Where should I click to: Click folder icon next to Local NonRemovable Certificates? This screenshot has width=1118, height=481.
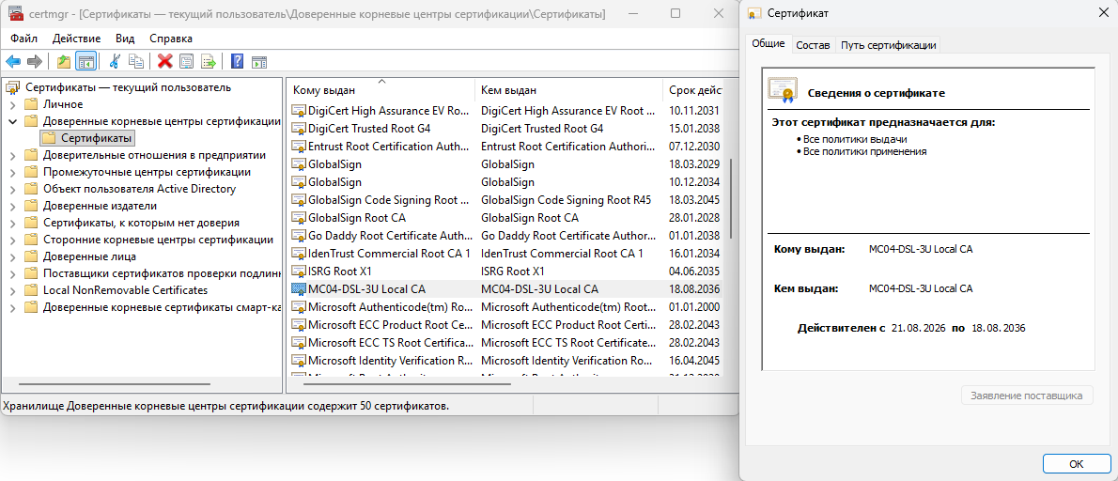(31, 290)
